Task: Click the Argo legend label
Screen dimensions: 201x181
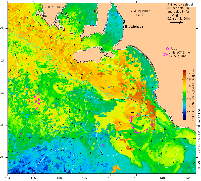Action: [174, 49]
